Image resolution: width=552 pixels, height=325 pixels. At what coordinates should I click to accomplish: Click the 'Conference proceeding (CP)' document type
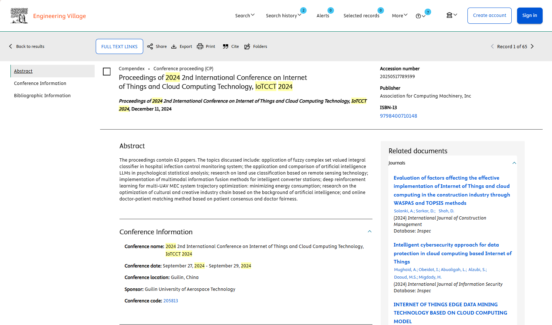(183, 69)
